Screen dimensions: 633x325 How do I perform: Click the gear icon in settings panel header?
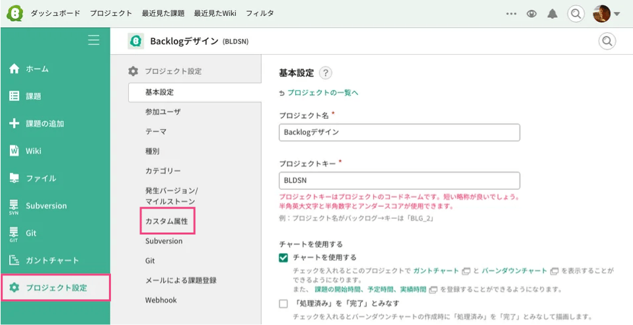[x=133, y=71]
